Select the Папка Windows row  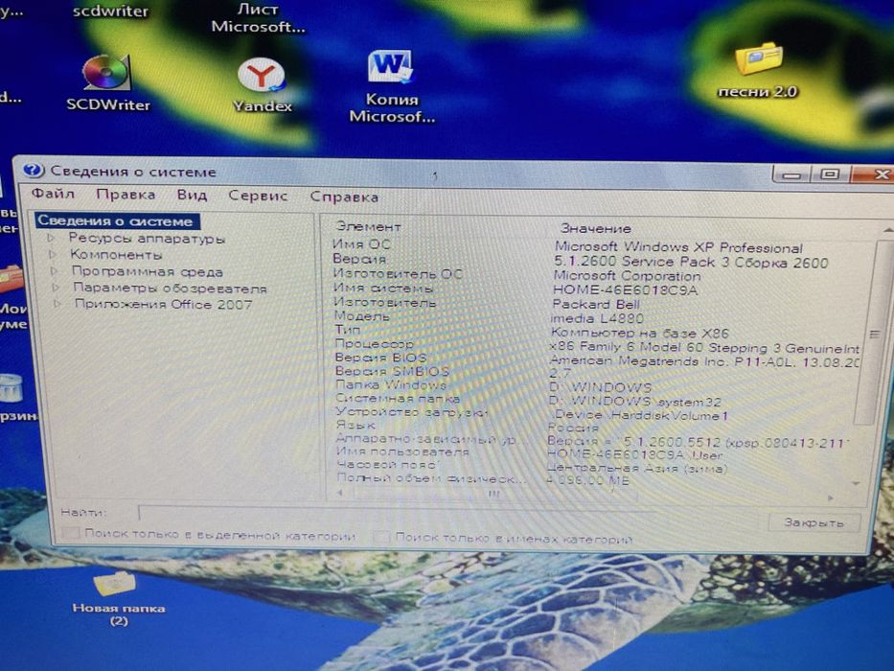(x=597, y=386)
